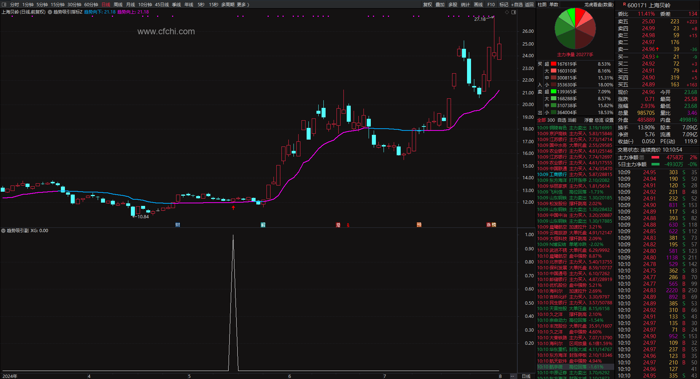
Task: Expand the 更多 periods list
Action: tap(243, 5)
